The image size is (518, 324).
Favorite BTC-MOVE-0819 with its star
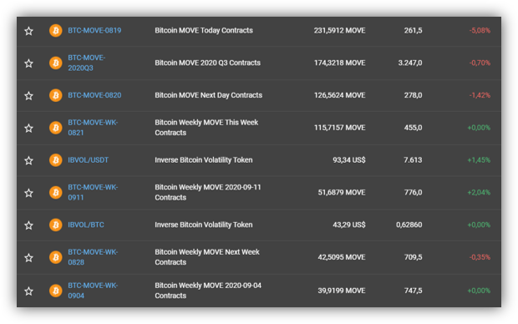pyautogui.click(x=28, y=31)
